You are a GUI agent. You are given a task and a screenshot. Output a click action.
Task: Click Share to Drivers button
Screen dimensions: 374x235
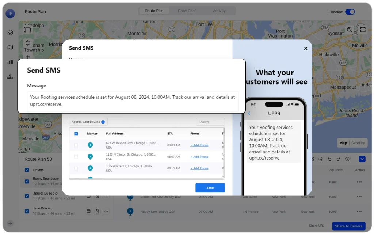point(348,226)
